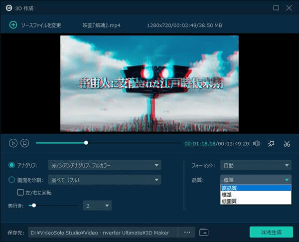Click the add source file plus icon
The image size is (299, 242).
point(13,25)
